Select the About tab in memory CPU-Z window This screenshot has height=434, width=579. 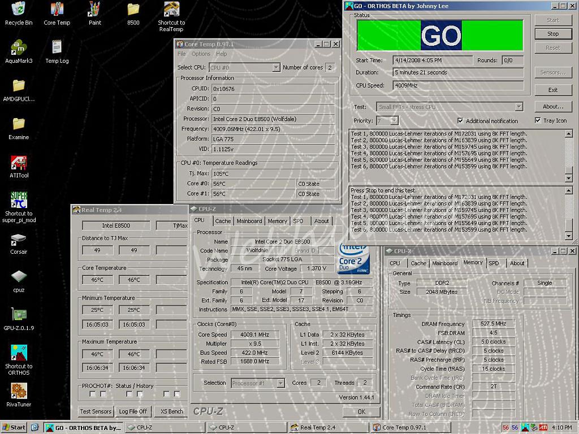click(x=517, y=263)
